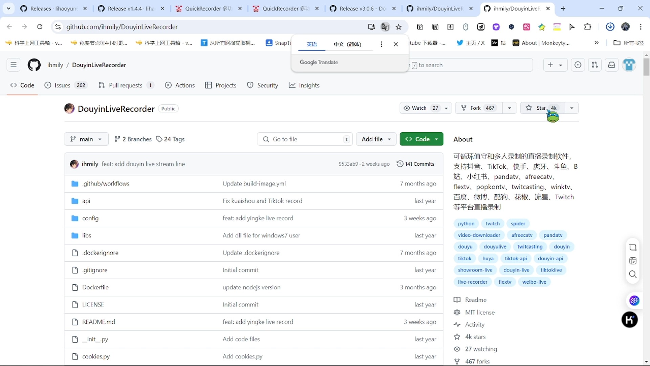Expand the Fork options dropdown arrow
The height and width of the screenshot is (366, 650).
pos(510,108)
